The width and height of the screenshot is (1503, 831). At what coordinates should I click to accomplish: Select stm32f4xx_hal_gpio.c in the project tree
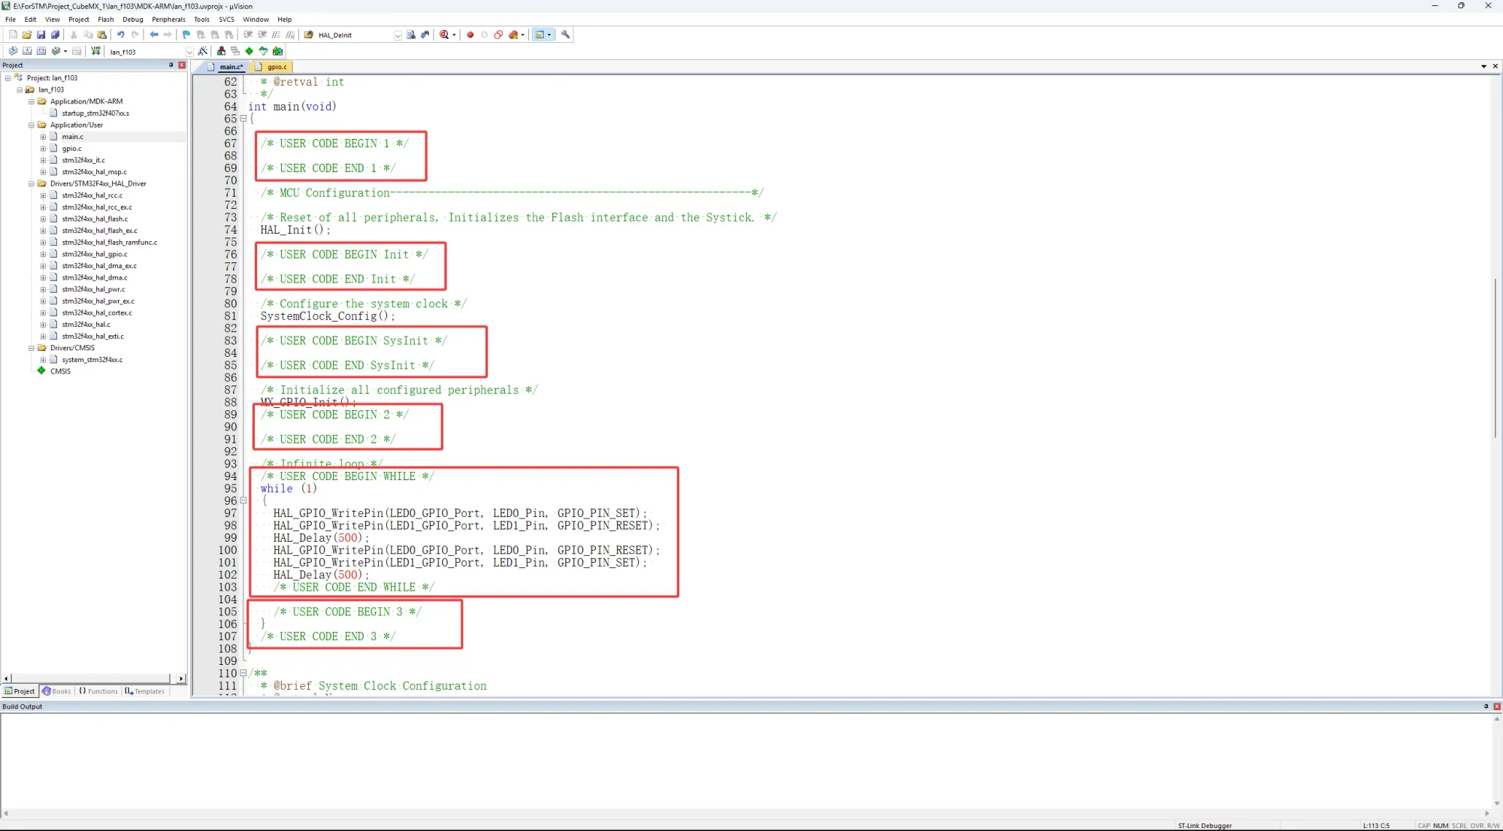95,254
